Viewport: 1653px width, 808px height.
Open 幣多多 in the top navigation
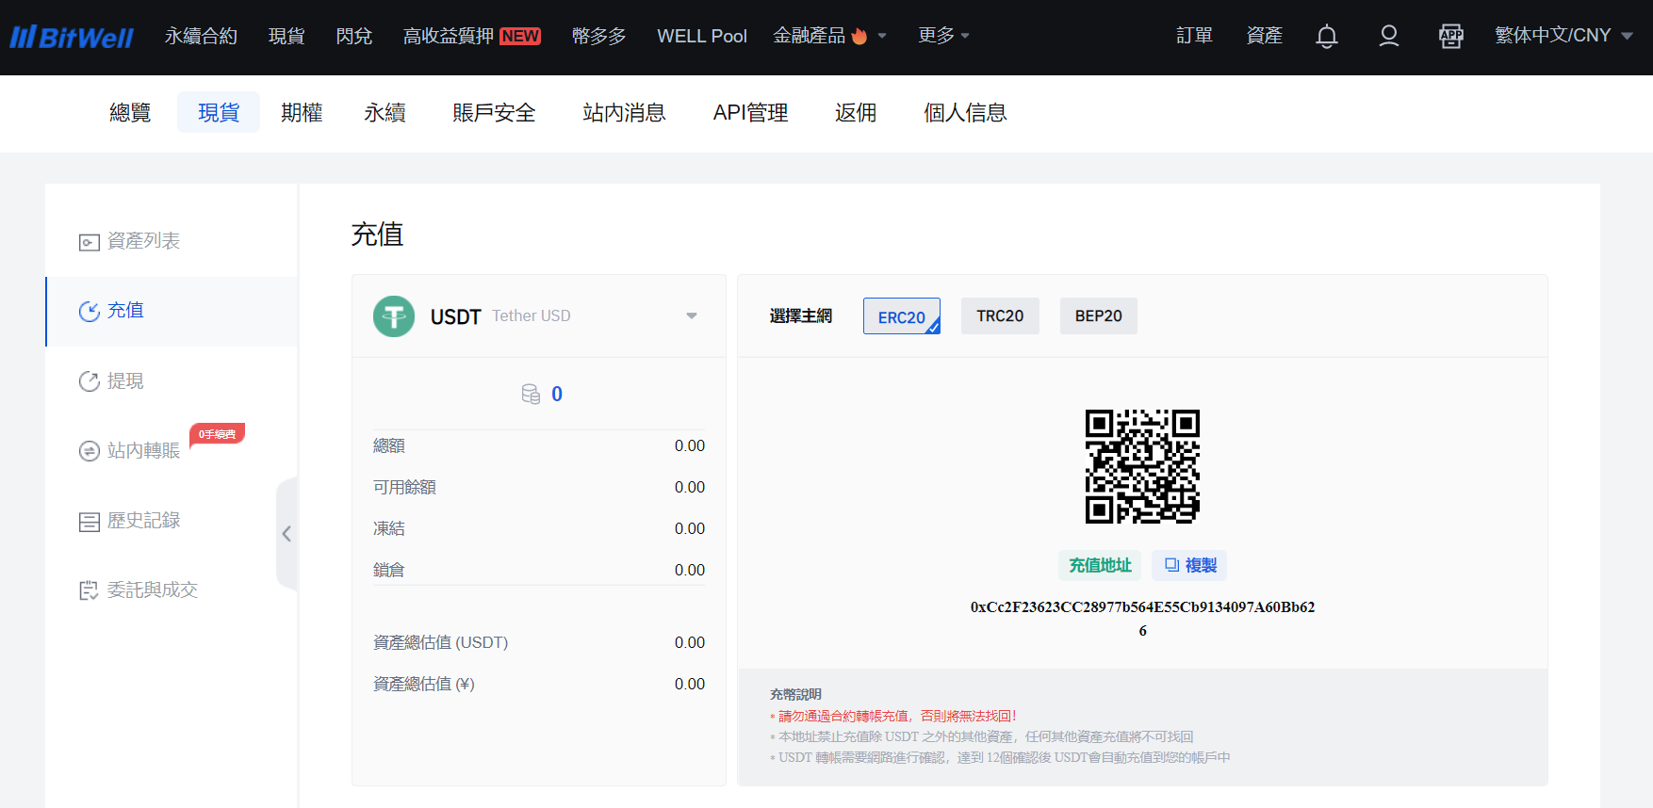tap(598, 36)
